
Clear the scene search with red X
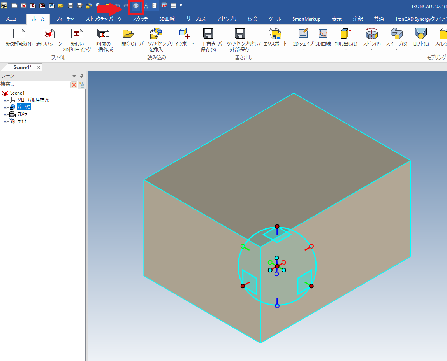click(x=74, y=84)
